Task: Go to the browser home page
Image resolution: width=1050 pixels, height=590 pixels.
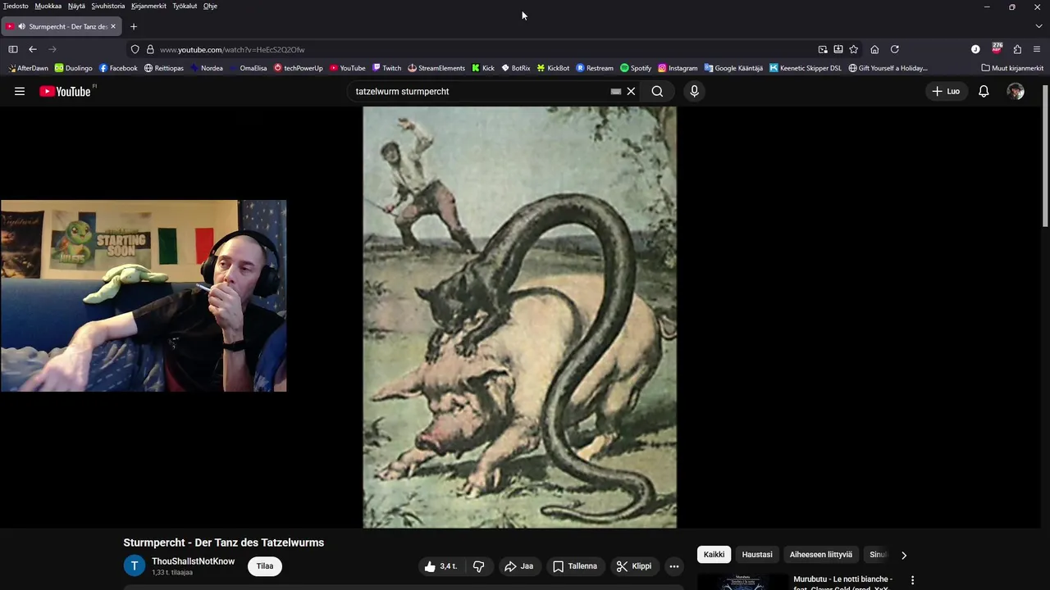Action: 874,49
